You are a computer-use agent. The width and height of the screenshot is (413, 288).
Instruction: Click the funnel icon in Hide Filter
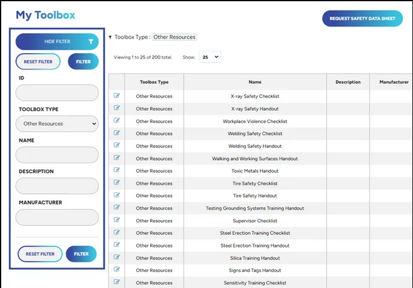(x=91, y=42)
